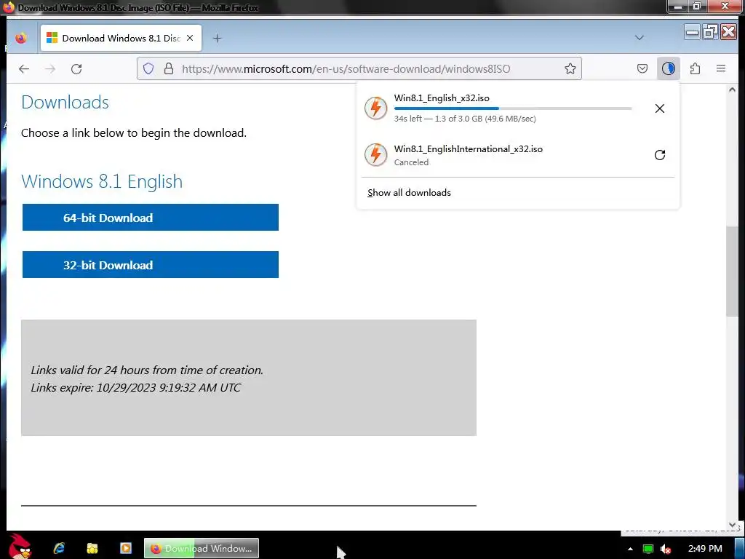Click the green network tray icon
745x559 pixels.
[x=648, y=549]
